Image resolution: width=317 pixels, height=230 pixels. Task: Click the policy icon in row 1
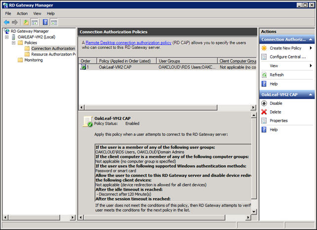tap(83, 67)
